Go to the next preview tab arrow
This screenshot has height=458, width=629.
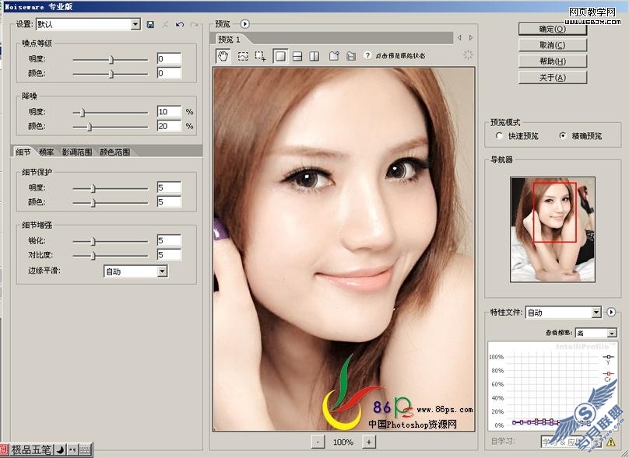pos(471,37)
